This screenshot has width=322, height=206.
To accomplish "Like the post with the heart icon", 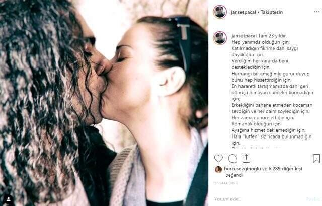I will click(218, 158).
